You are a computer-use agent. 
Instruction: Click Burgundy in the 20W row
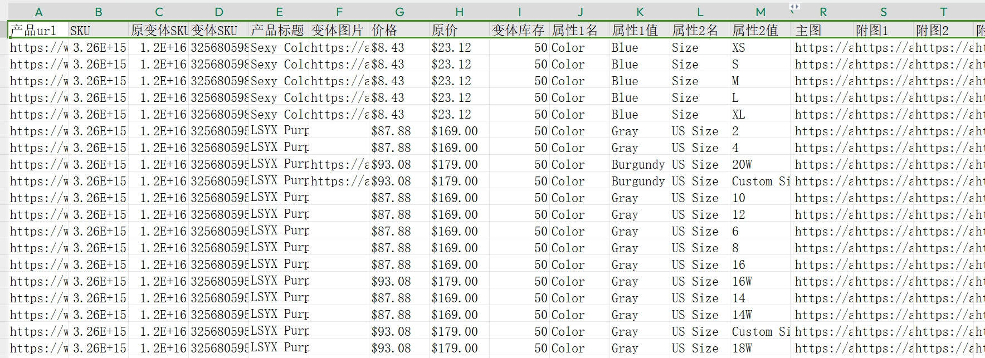click(640, 164)
